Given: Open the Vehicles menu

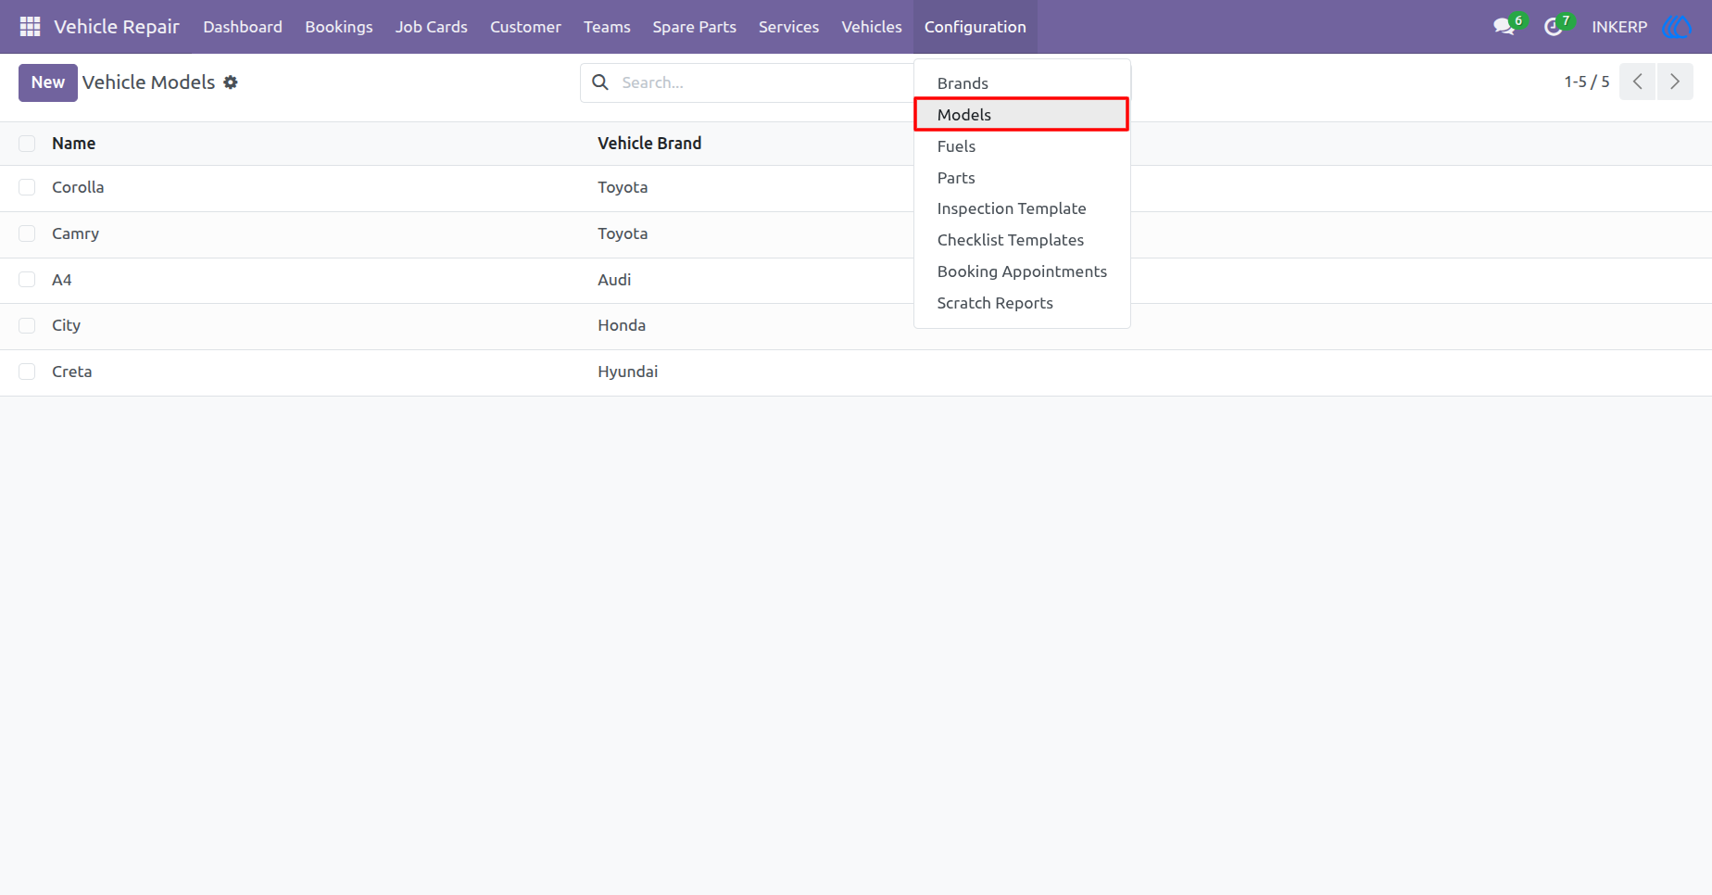Looking at the screenshot, I should click(871, 27).
